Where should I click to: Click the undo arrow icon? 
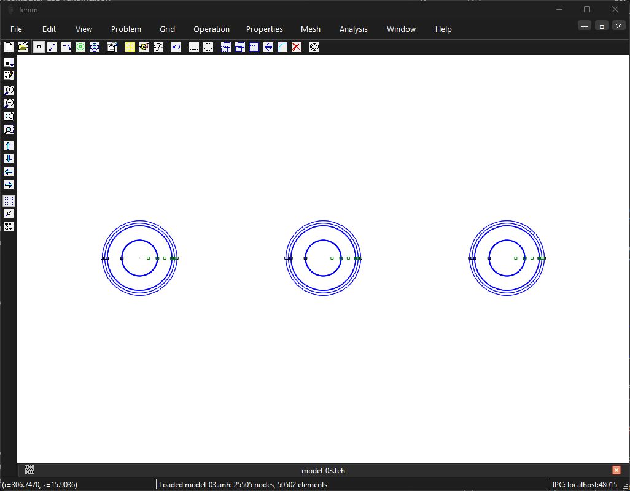[176, 47]
